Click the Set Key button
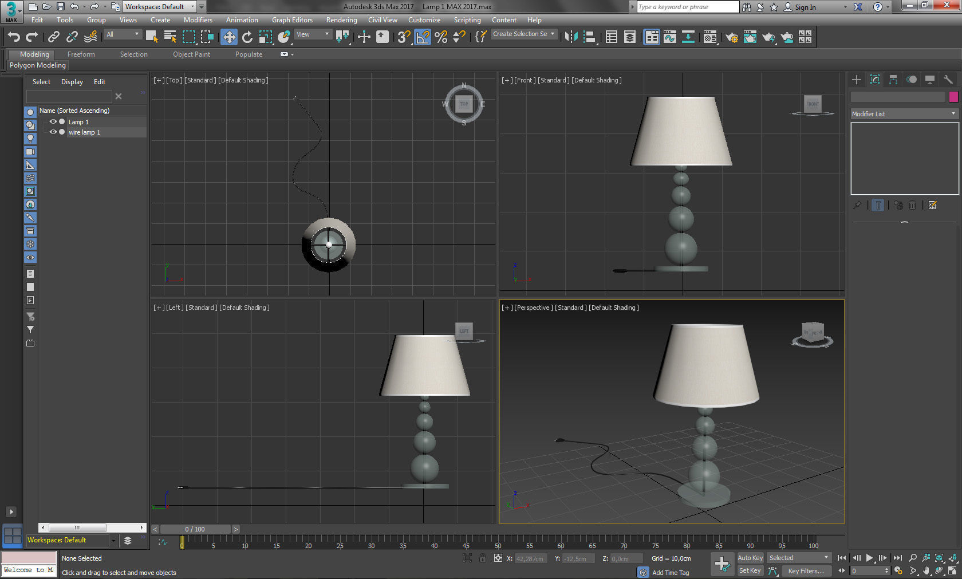 pyautogui.click(x=750, y=570)
